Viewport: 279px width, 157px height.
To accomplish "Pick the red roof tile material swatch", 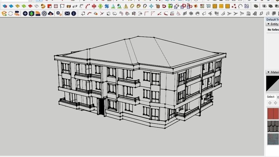I will click(273, 113).
